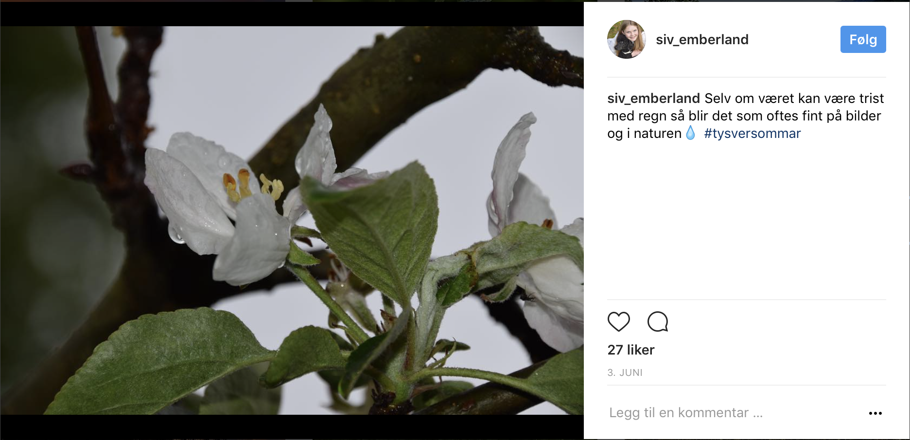Click the bold siv_emberland username in caption
The height and width of the screenshot is (440, 910).
pos(653,98)
